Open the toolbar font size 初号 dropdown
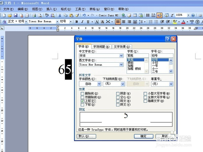This screenshot has height=152, width=203. click(71, 22)
